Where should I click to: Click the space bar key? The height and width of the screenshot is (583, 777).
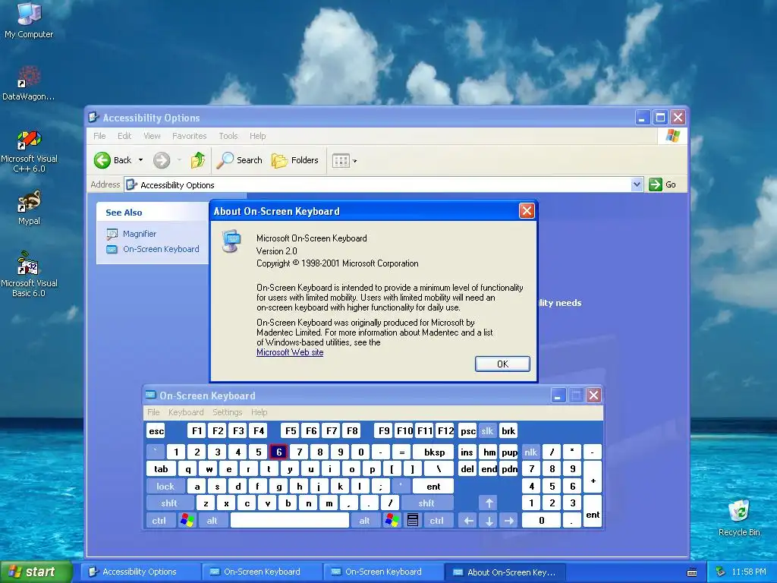click(290, 521)
